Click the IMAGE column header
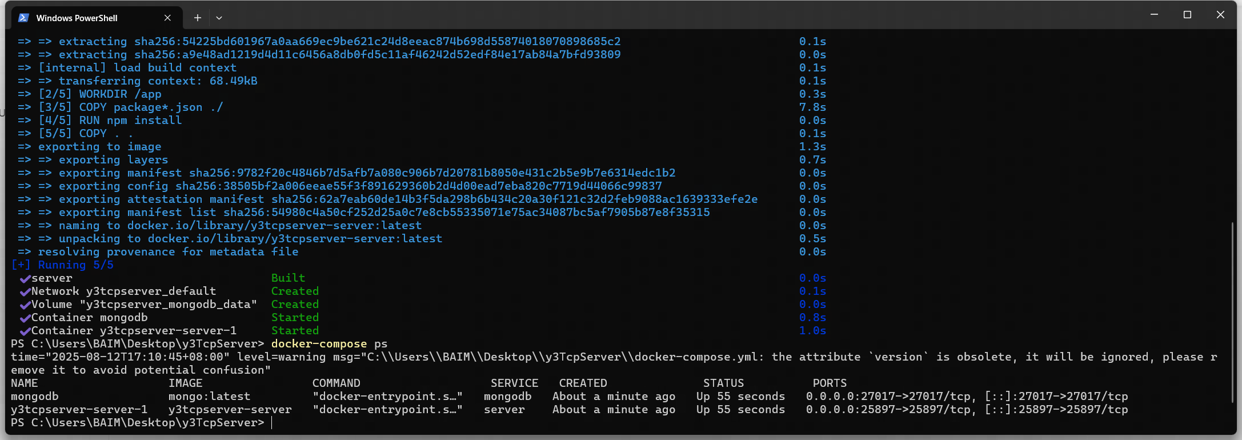The height and width of the screenshot is (440, 1242). [185, 383]
